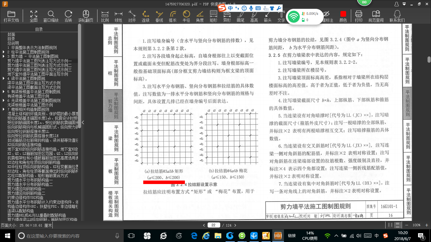Viewport: 431px width, 242px height.
Task: Go to 1 平面整体表示方法制图规则
Action: pos(32,47)
